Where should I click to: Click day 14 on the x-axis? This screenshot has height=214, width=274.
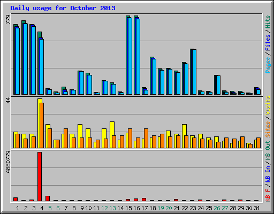tap(120, 208)
